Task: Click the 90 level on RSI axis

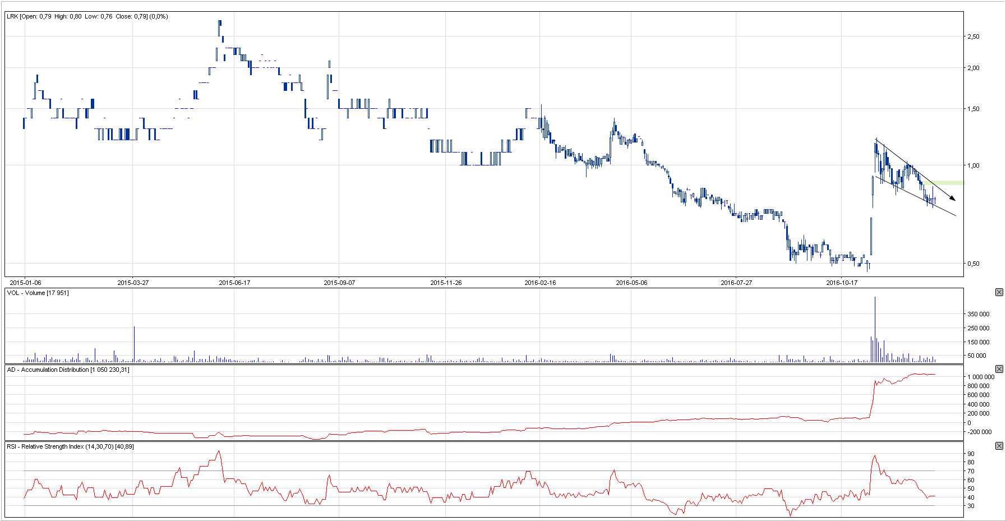Action: 971,454
